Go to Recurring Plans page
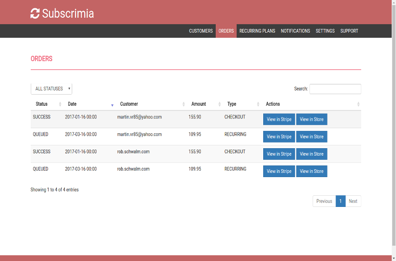This screenshot has width=396, height=261. coord(257,31)
